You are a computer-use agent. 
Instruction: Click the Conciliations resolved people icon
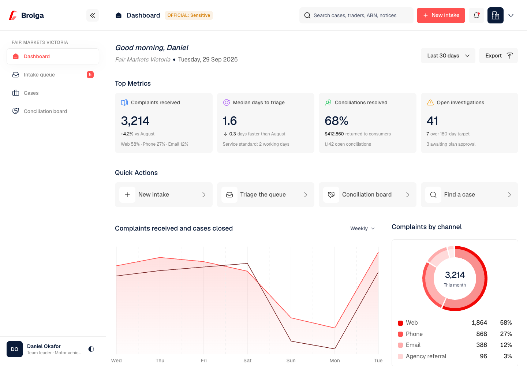(x=328, y=102)
